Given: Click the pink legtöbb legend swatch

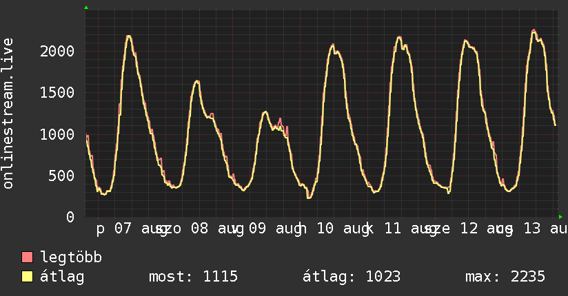Looking at the screenshot, I should (27, 257).
